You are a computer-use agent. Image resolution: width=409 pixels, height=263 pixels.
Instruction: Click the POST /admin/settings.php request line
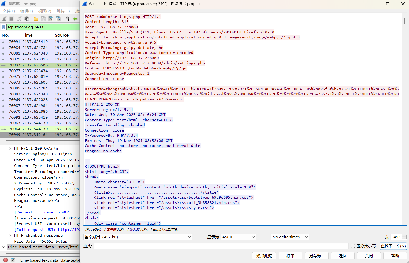click(123, 17)
